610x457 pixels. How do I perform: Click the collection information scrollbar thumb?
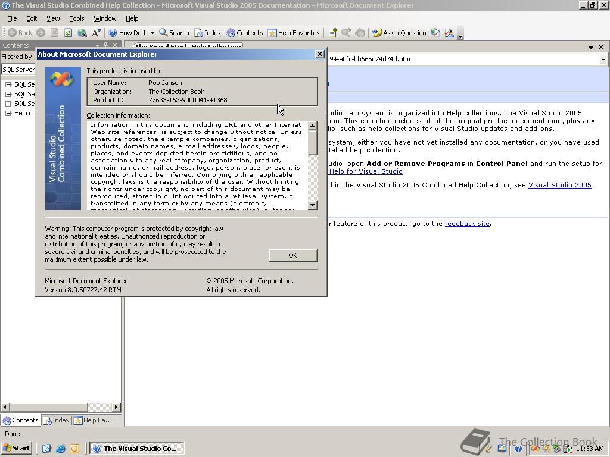pos(312,143)
